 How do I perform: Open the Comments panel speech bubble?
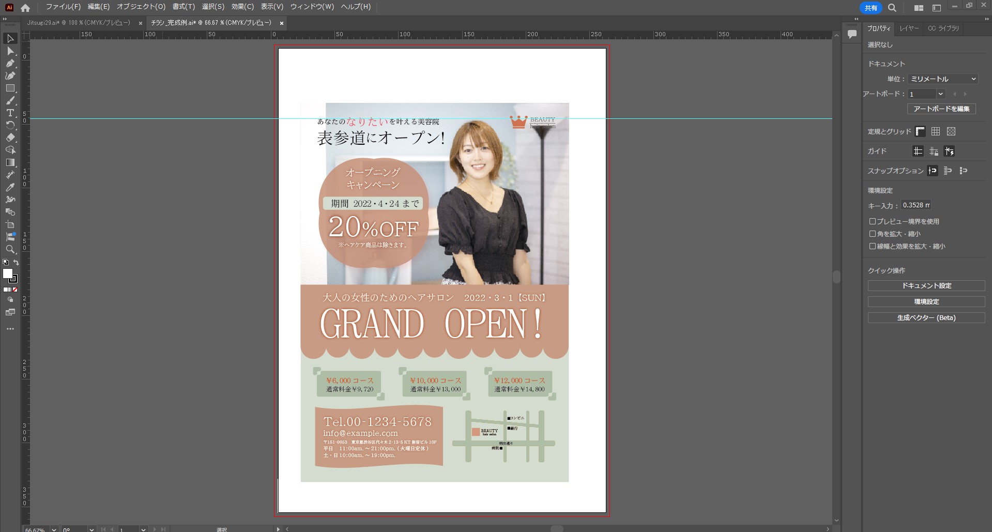852,34
